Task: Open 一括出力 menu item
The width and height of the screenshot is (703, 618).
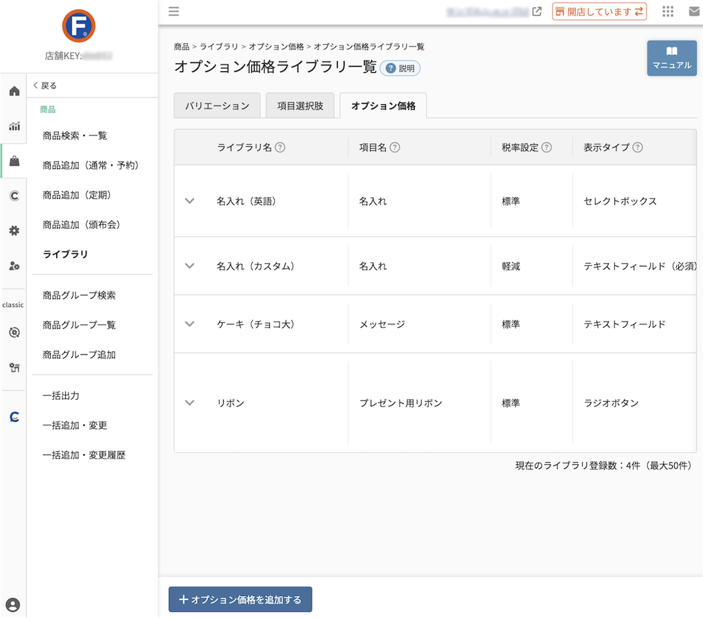Action: 61,396
